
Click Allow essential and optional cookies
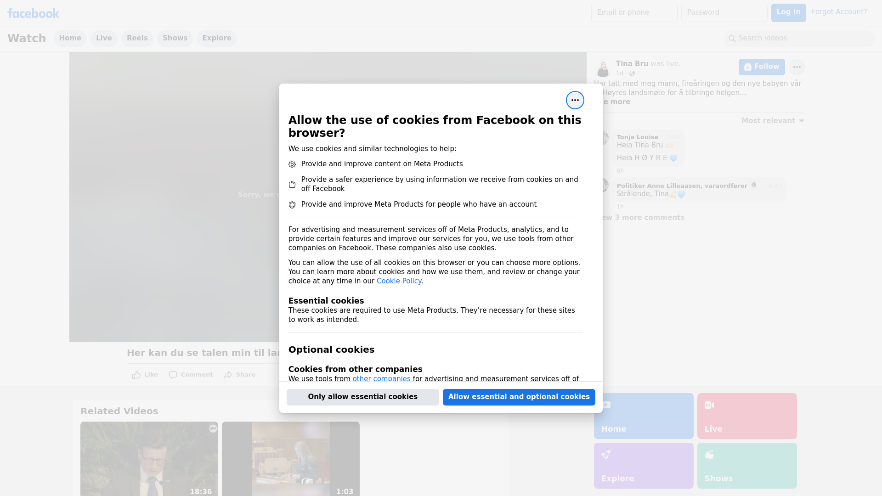519,397
